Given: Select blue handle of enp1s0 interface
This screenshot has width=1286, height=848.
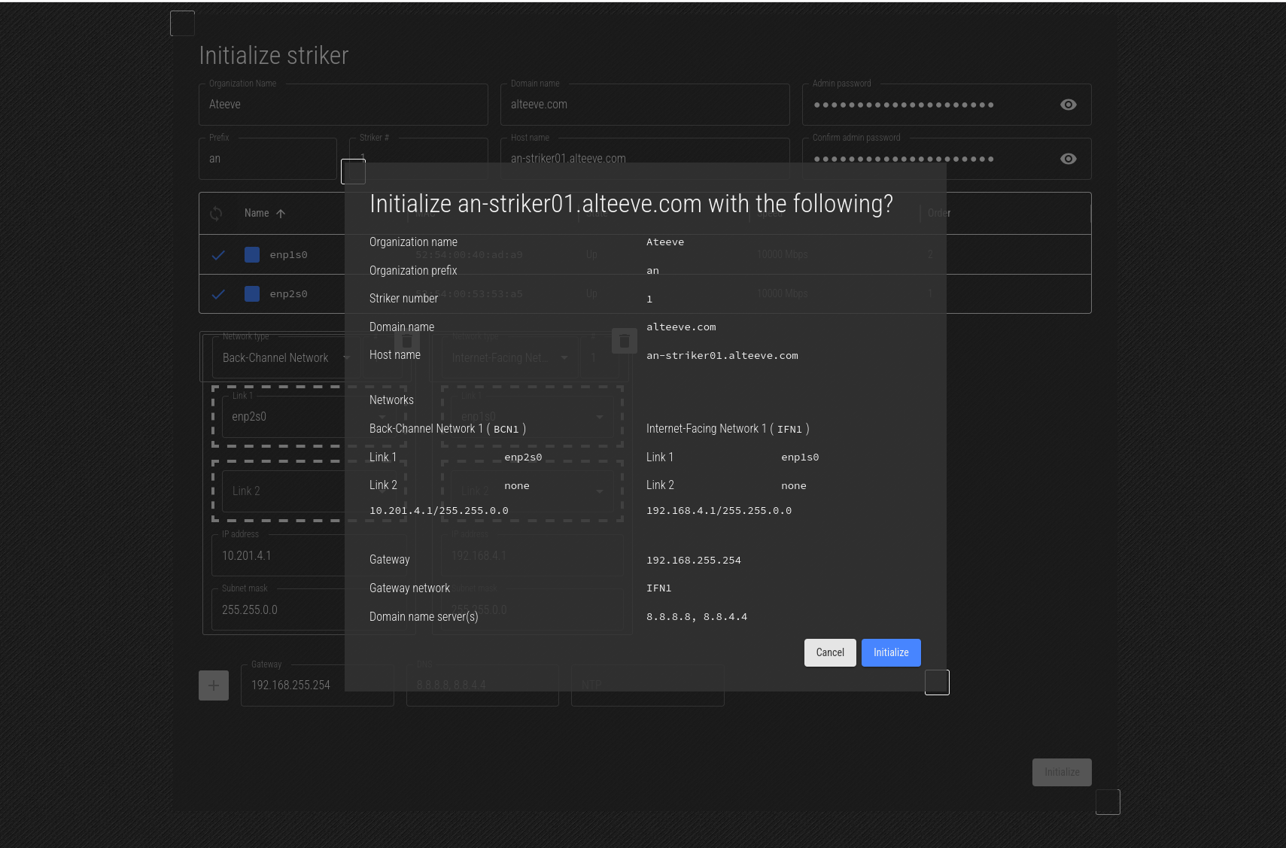Looking at the screenshot, I should coord(252,254).
